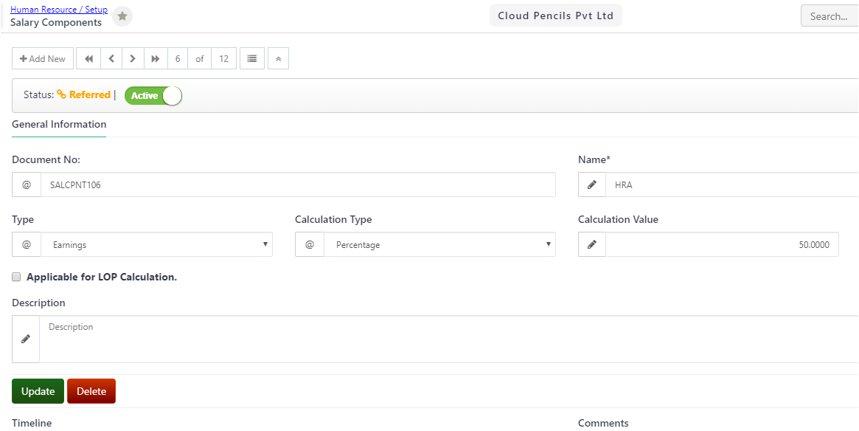859x431 pixels.
Task: Click pencil icon beside Name field
Action: click(591, 185)
